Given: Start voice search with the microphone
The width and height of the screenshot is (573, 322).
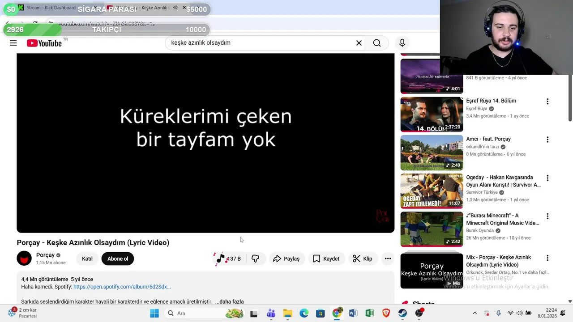Looking at the screenshot, I should pos(402,43).
